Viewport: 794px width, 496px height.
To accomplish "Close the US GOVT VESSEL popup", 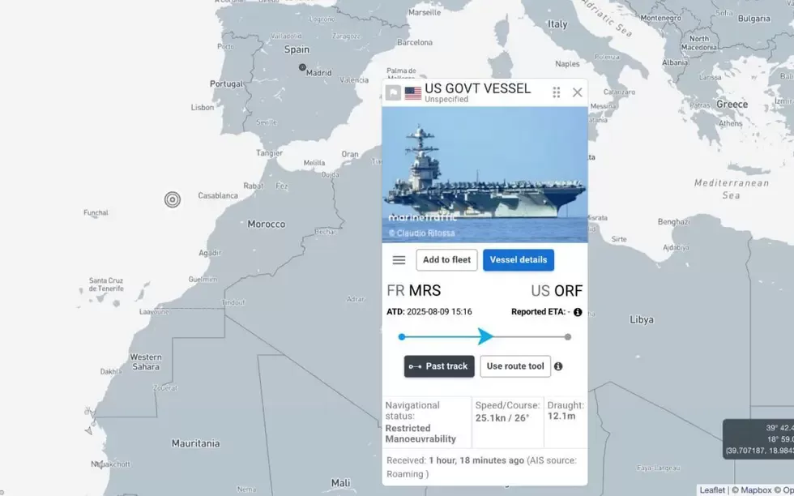I will coord(577,92).
